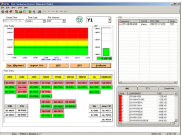The width and height of the screenshot is (182, 135).
Task: Open the Tools menu
Action: pos(20,7)
